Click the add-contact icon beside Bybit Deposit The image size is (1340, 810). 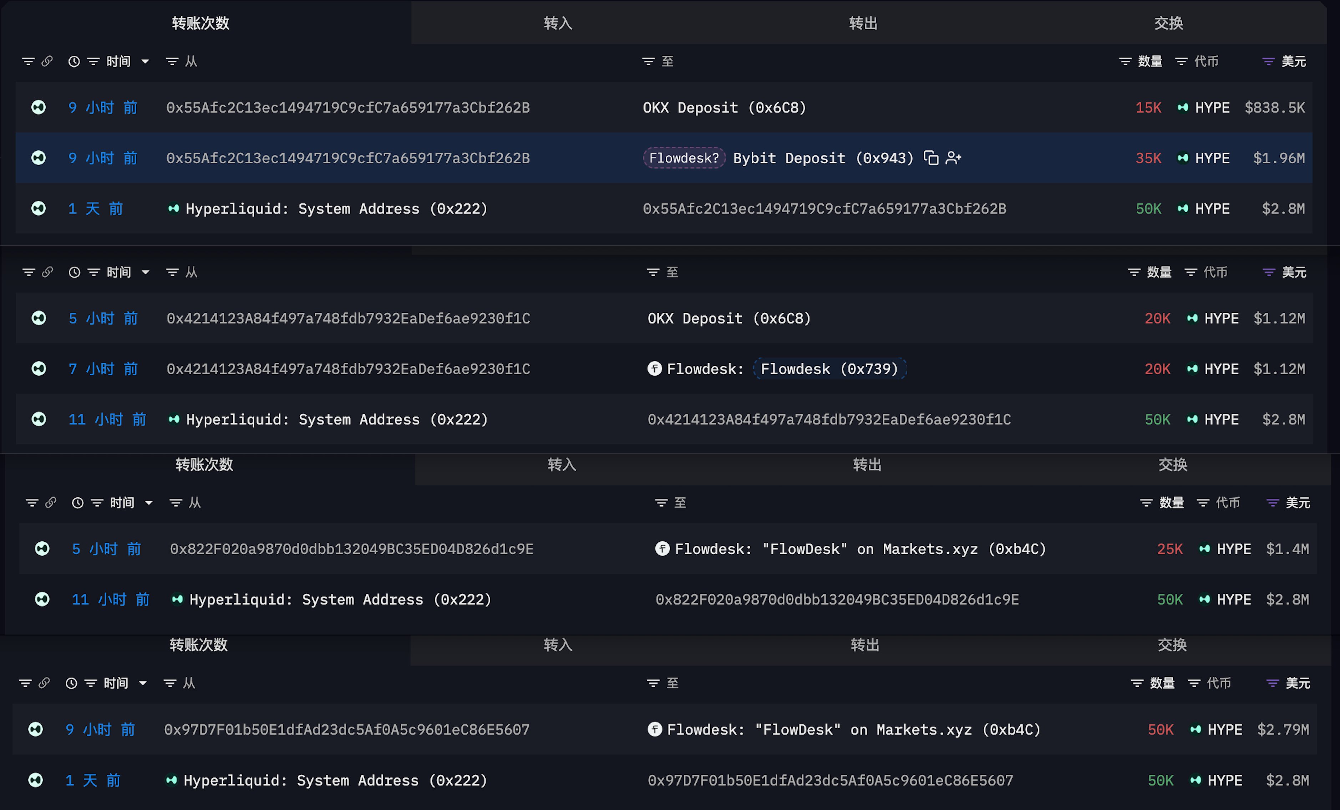[x=953, y=158]
